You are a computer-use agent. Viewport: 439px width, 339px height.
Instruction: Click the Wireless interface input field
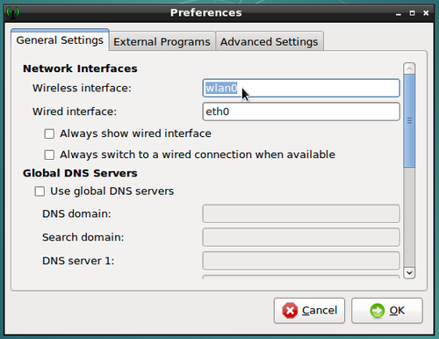301,88
